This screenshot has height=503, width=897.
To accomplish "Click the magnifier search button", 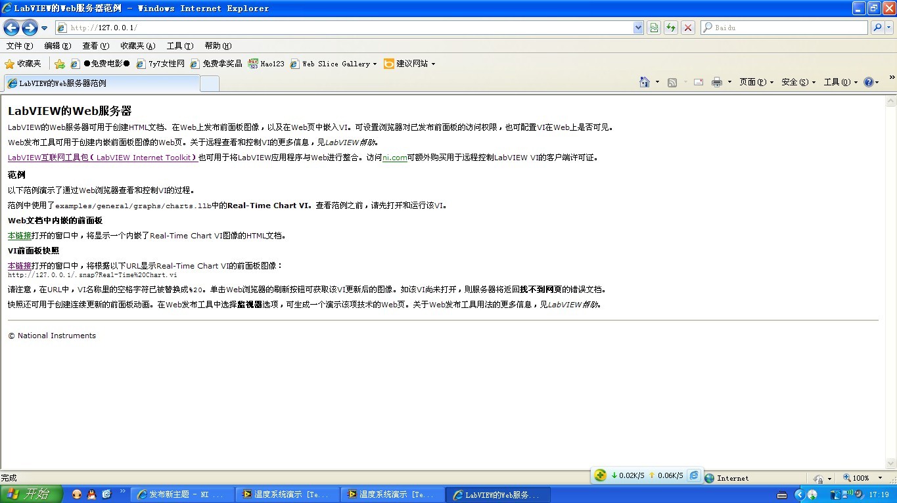I will click(x=877, y=28).
